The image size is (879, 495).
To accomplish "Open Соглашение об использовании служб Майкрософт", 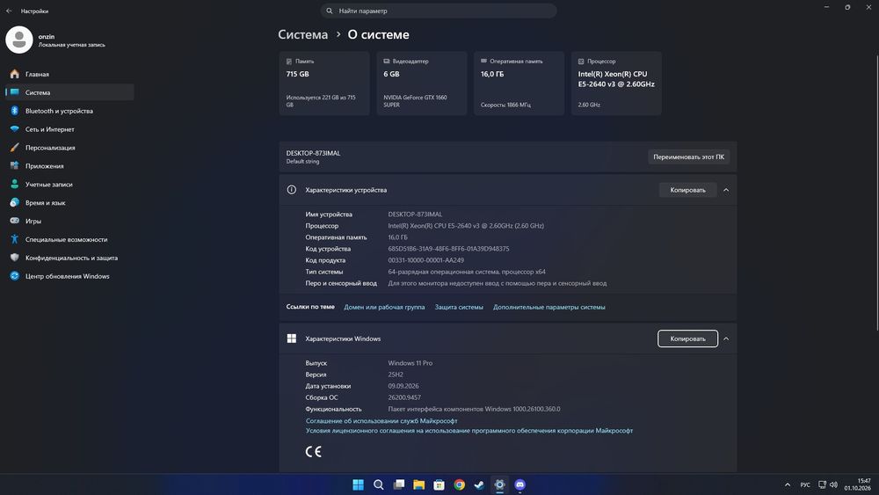I will click(x=381, y=421).
